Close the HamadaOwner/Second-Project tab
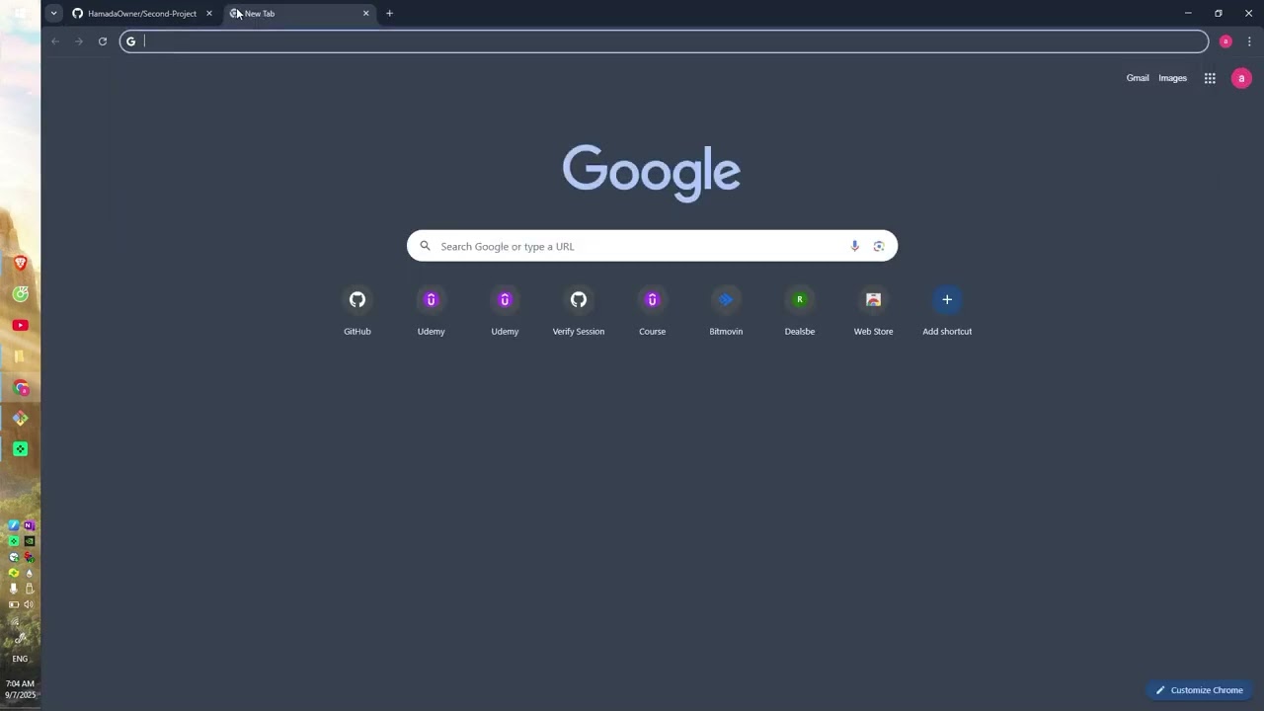 pyautogui.click(x=208, y=13)
